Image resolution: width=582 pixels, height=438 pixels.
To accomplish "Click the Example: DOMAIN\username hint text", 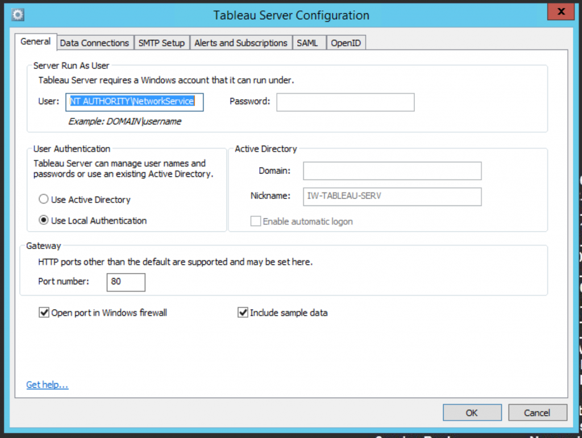I will (x=124, y=121).
